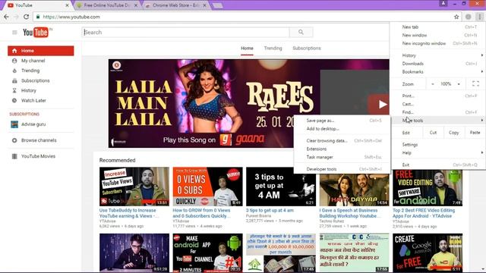Screen dimensions: 486x273
Task: Open the Advise guru subscription channel
Action: [x=33, y=124]
